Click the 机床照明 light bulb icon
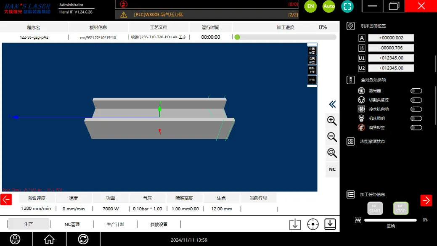437x246 pixels. [361, 118]
